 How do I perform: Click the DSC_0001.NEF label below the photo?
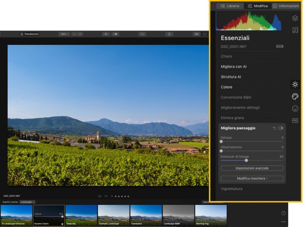tap(12, 196)
